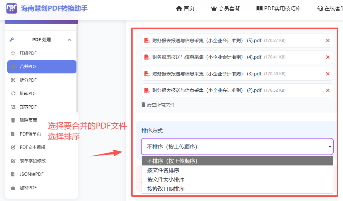The height and width of the screenshot is (201, 343).
Task: Select 压缩PDF in the sidebar
Action: (42, 53)
